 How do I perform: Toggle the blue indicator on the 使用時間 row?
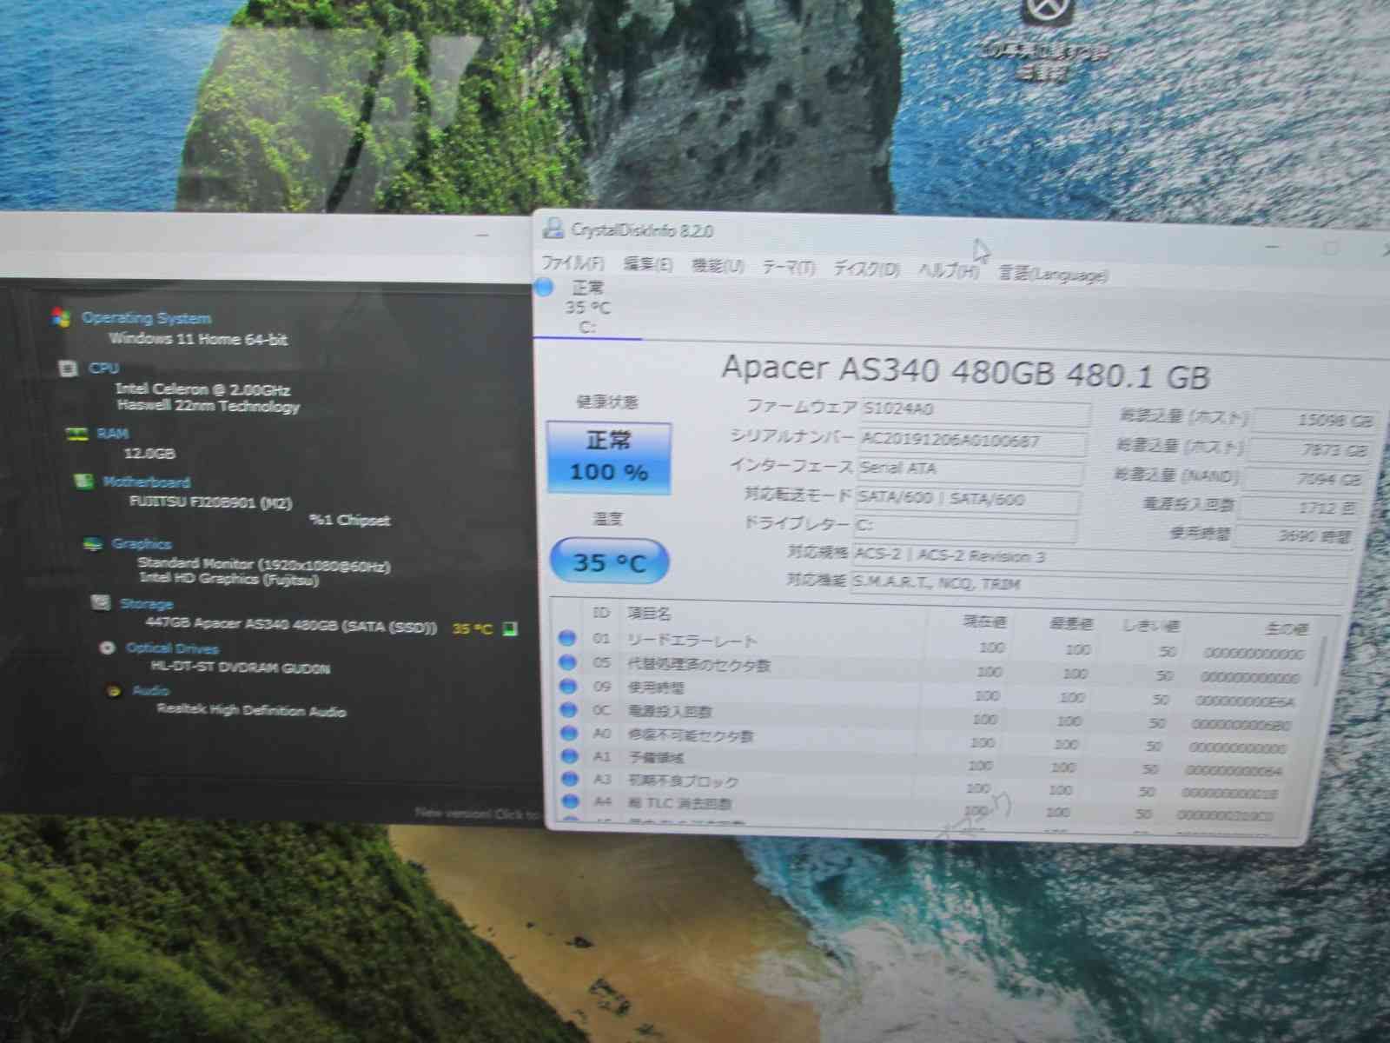[x=568, y=686]
